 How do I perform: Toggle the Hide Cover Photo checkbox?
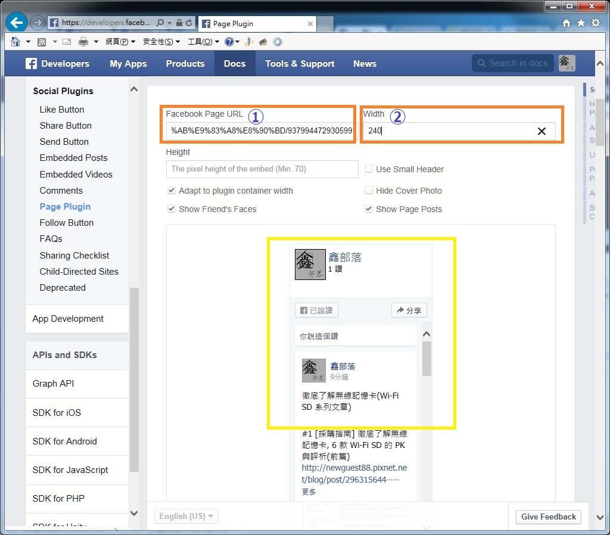pos(368,190)
